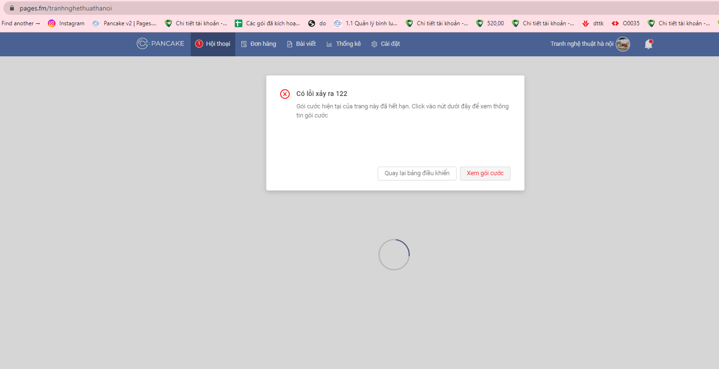Go to the Đơn hàng tab
The width and height of the screenshot is (719, 369).
pyautogui.click(x=259, y=44)
